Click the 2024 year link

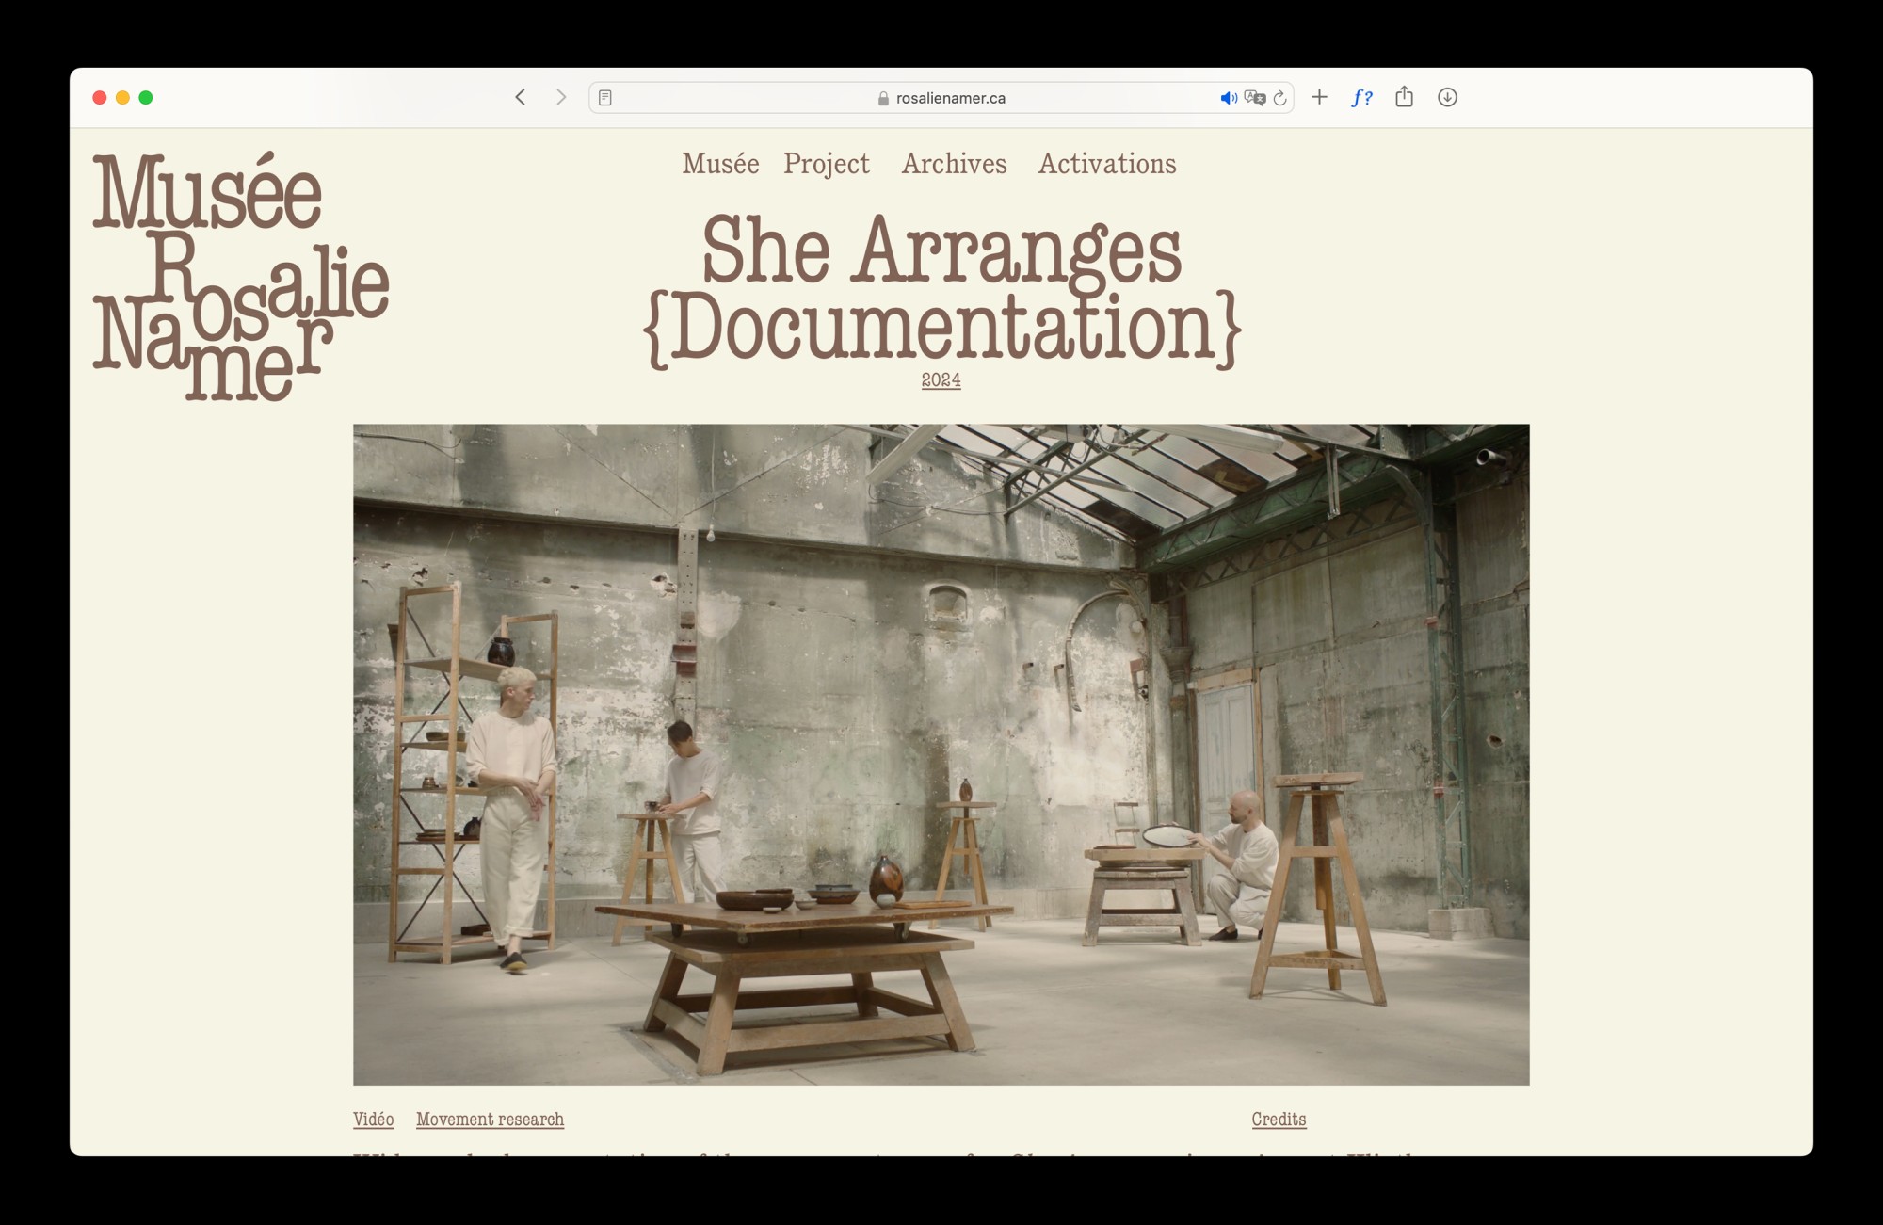coord(941,379)
